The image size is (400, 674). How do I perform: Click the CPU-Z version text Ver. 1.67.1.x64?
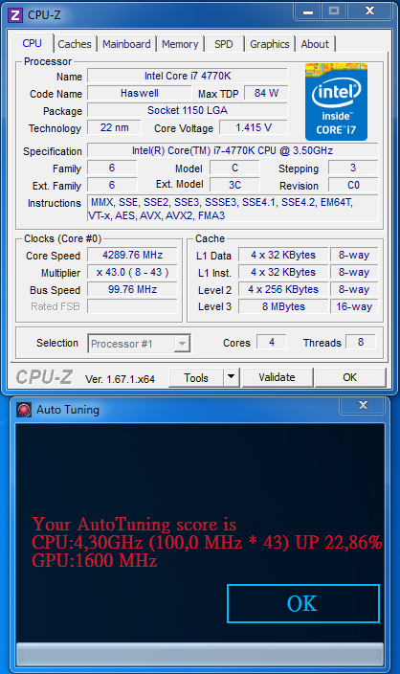click(120, 379)
